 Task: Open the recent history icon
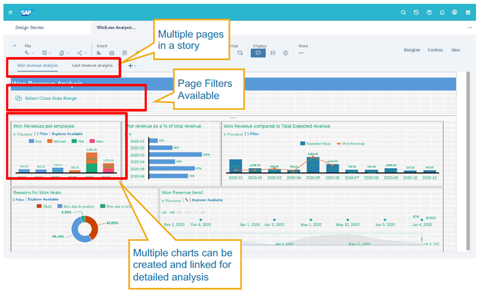point(416,12)
